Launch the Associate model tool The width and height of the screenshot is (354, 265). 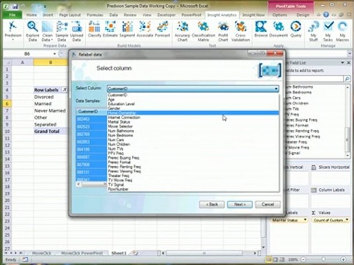tap(145, 29)
